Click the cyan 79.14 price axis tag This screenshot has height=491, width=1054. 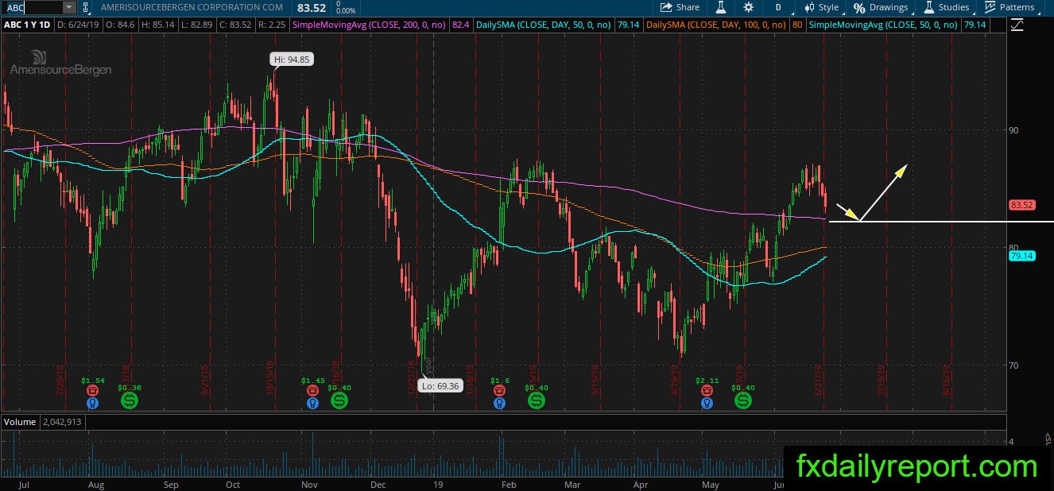[x=1021, y=256]
